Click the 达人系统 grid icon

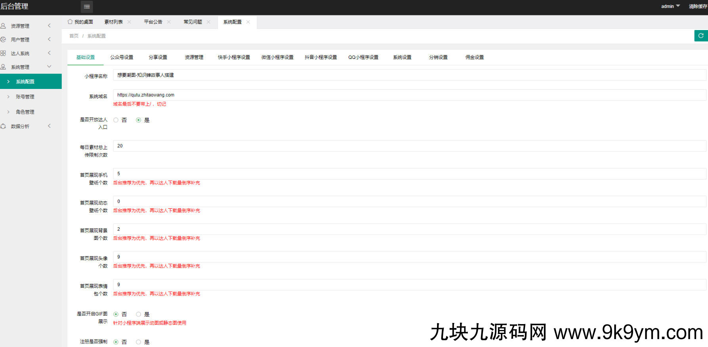[x=3, y=53]
